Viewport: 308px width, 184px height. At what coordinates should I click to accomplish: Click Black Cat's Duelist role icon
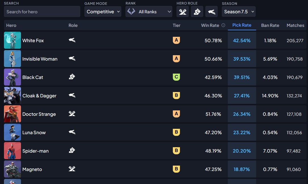tap(72, 76)
